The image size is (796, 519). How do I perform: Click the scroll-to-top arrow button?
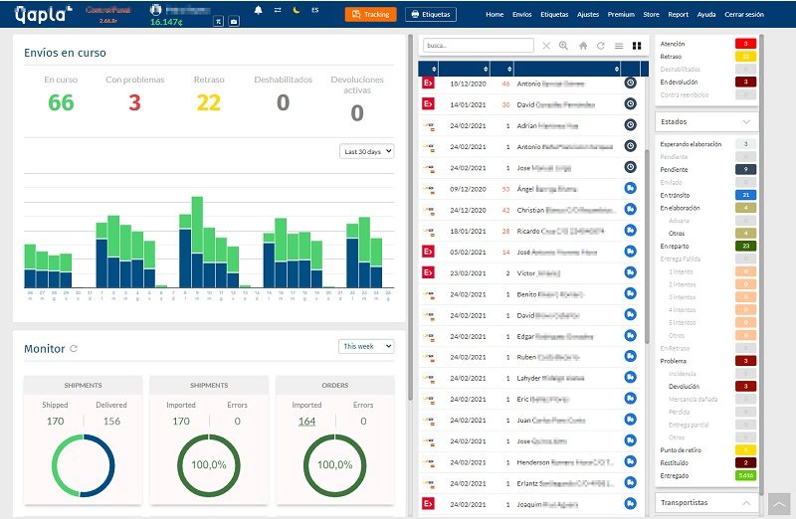pos(779,504)
